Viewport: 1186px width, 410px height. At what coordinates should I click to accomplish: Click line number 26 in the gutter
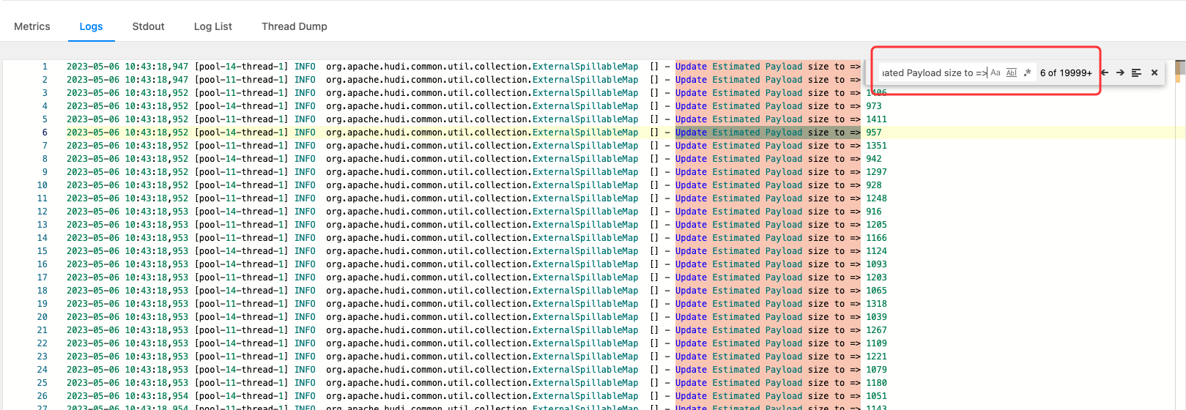[42, 396]
